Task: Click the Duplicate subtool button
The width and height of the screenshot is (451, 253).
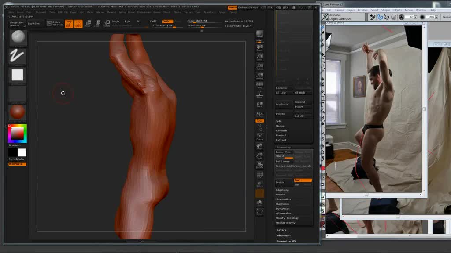Action: click(x=284, y=105)
